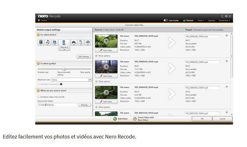Click the Edit Settings button
This screenshot has width=247, height=147.
(x=84, y=57)
